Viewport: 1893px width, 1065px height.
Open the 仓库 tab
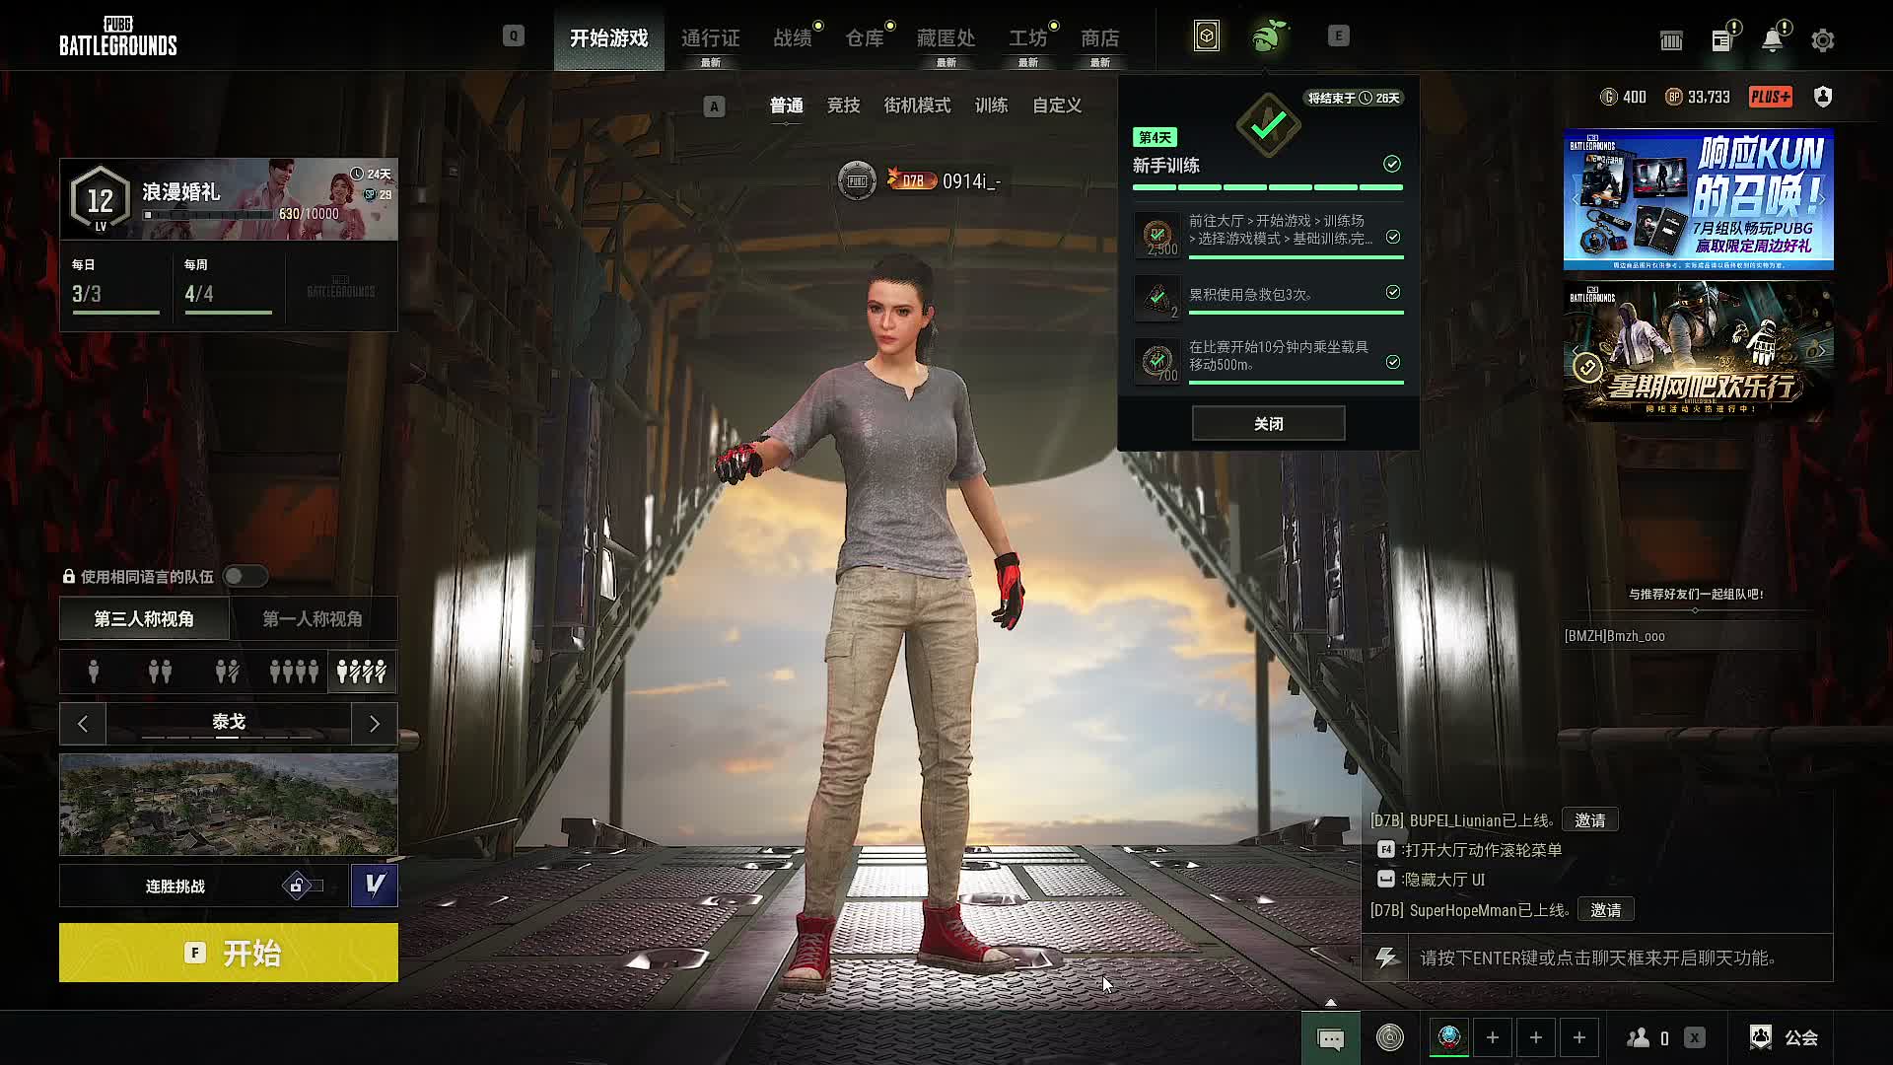tap(865, 38)
